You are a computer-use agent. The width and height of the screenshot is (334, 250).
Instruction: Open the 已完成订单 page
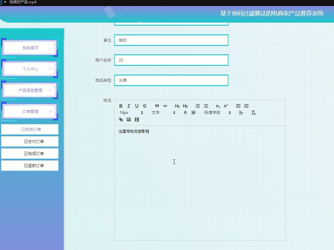[x=30, y=153]
